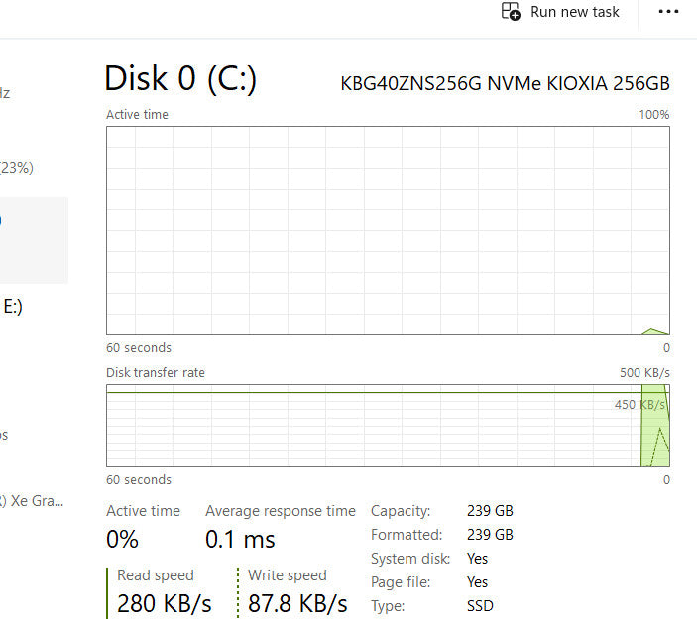This screenshot has width=697, height=637.
Task: Click the Disk 0 (C:) heading
Action: click(x=182, y=79)
